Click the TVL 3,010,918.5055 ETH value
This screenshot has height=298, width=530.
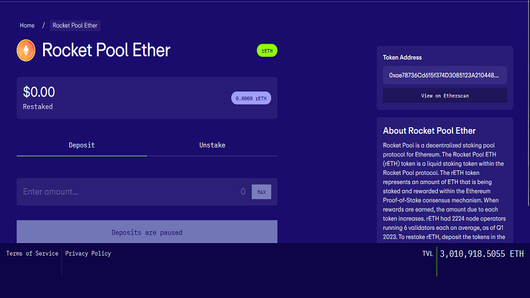click(482, 254)
